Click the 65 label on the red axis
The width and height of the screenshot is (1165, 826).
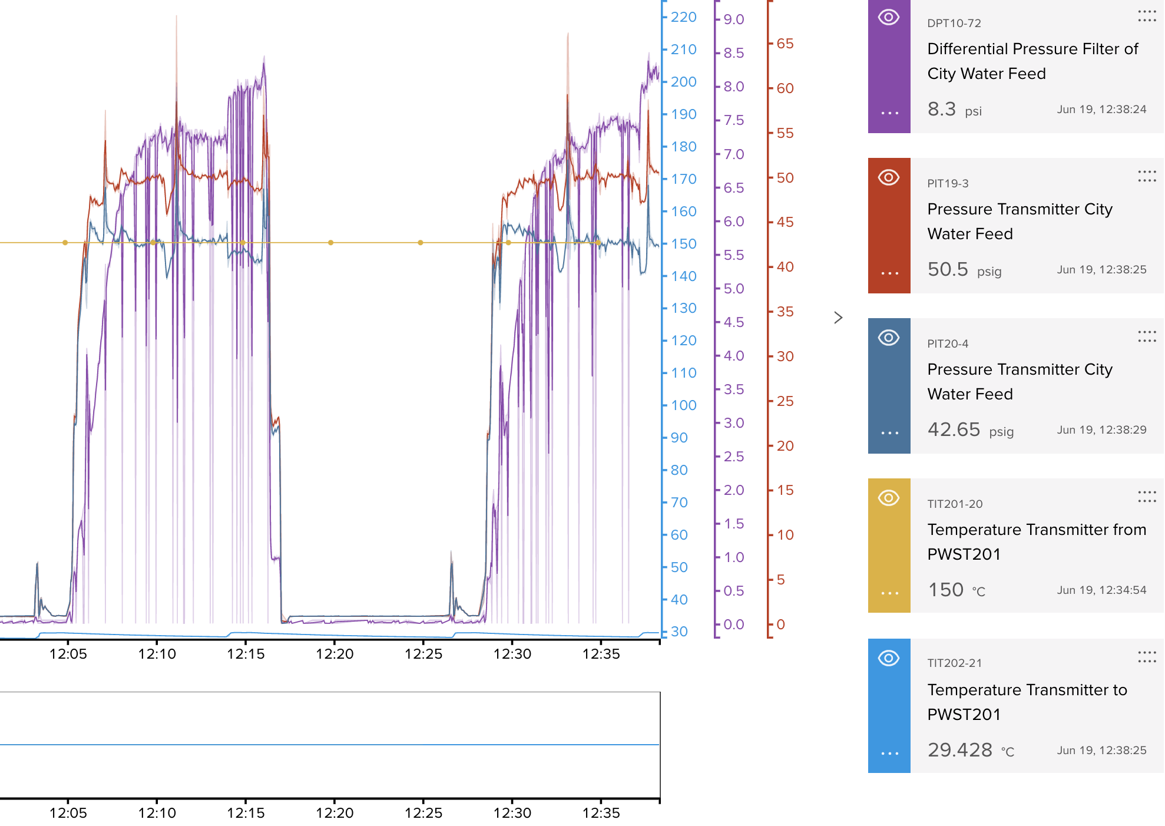point(785,44)
